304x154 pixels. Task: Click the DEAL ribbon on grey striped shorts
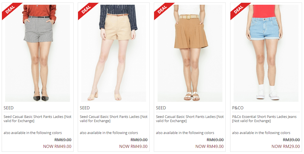coord(10,9)
